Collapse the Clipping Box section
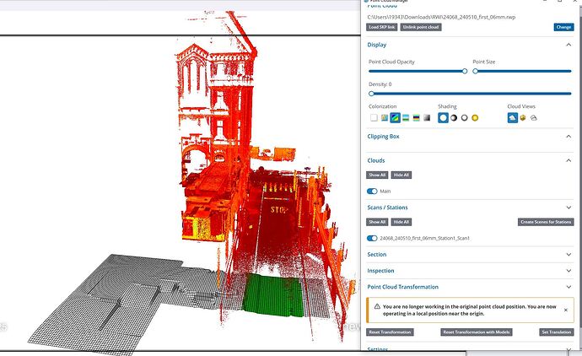The height and width of the screenshot is (356, 582). 569,136
